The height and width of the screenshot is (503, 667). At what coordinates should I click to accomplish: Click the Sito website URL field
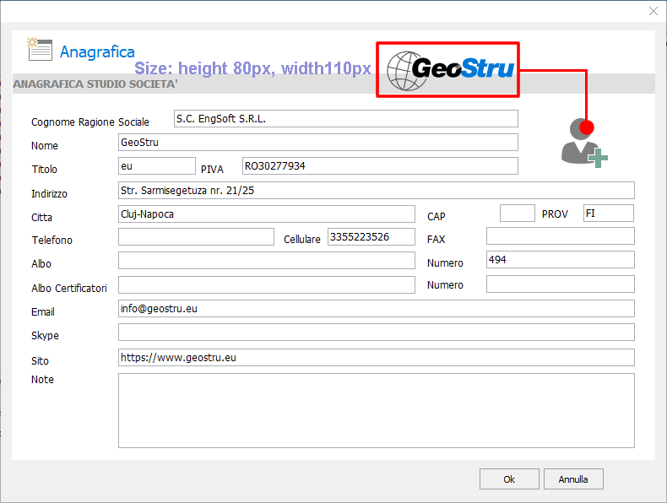tap(376, 358)
